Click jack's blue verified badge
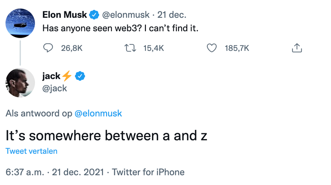This screenshot has height=185, width=331. pyautogui.click(x=80, y=76)
